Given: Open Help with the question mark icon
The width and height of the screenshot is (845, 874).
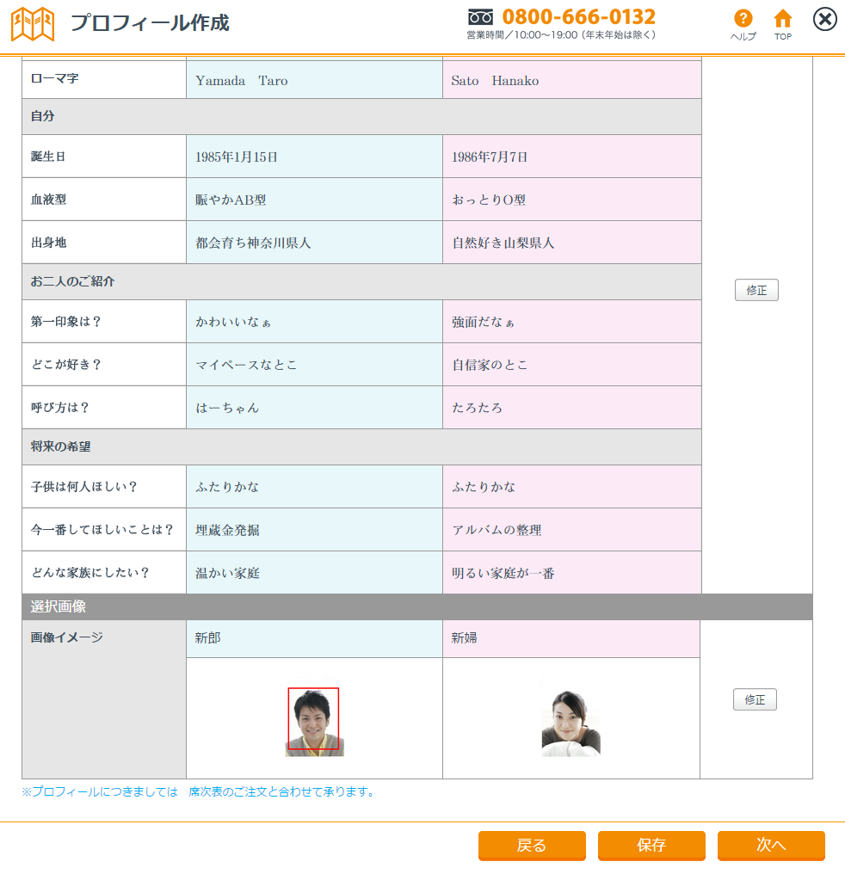Looking at the screenshot, I should [x=743, y=19].
